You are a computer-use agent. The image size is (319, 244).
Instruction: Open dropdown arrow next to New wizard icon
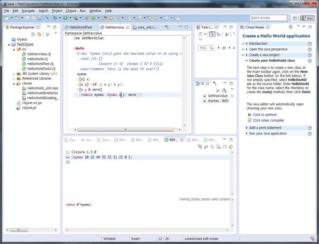click(x=11, y=18)
